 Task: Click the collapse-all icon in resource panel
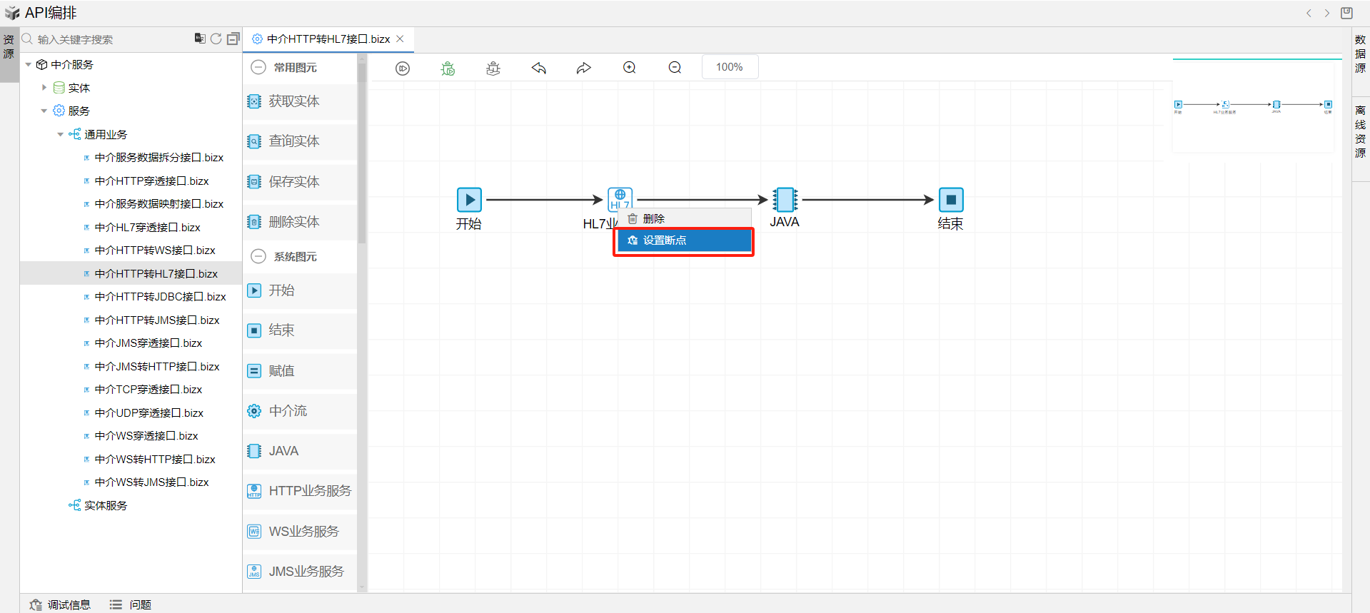[233, 39]
